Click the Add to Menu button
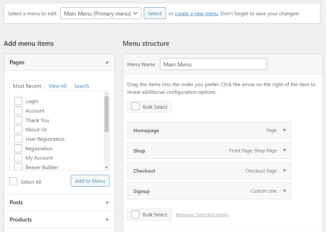Image resolution: width=326 pixels, height=232 pixels. click(x=90, y=181)
